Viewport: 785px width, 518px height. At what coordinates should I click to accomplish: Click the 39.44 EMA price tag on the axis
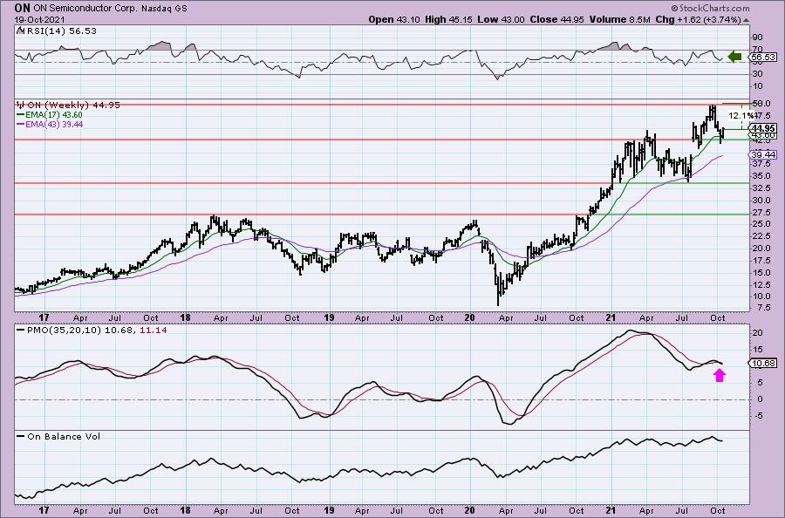(x=763, y=154)
